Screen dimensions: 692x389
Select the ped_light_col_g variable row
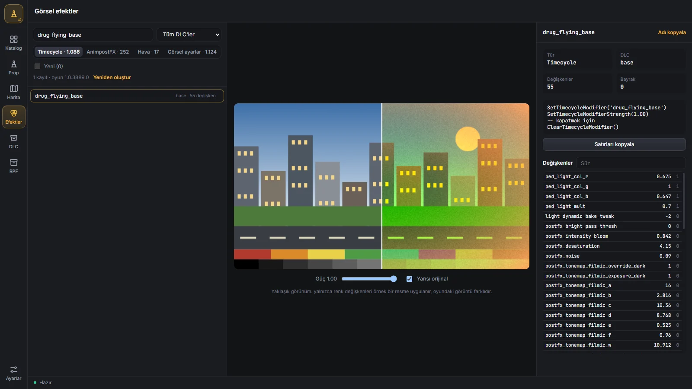click(x=612, y=186)
